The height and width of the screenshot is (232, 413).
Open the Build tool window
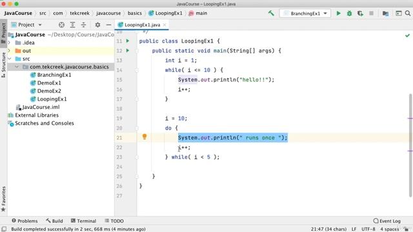pyautogui.click(x=54, y=221)
